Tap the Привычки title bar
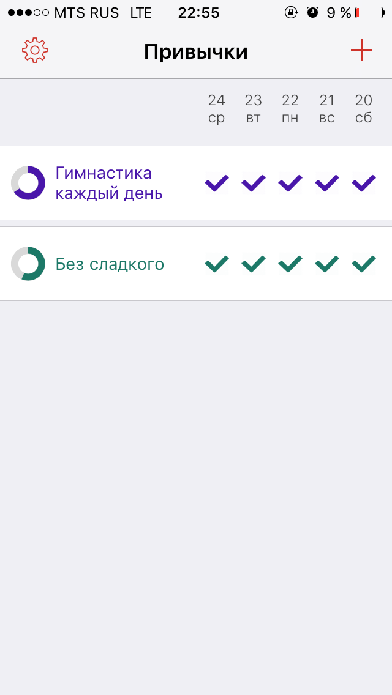 tap(195, 51)
